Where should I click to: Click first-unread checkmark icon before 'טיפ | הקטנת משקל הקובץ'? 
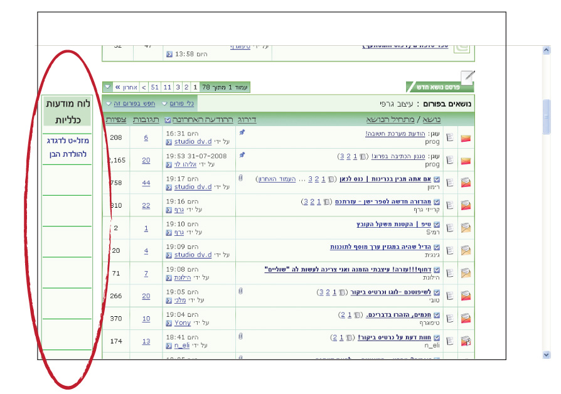[x=437, y=225]
